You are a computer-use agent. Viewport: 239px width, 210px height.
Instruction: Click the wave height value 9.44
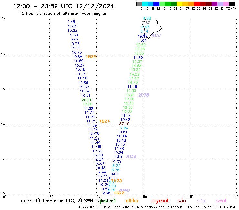[x=102, y=172]
